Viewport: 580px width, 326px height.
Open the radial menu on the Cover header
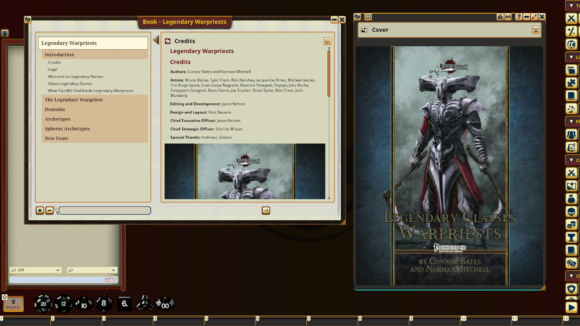click(536, 29)
